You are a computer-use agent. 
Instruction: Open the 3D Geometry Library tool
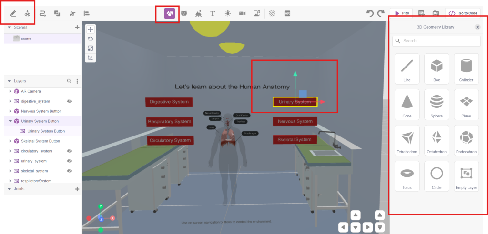pyautogui.click(x=169, y=13)
